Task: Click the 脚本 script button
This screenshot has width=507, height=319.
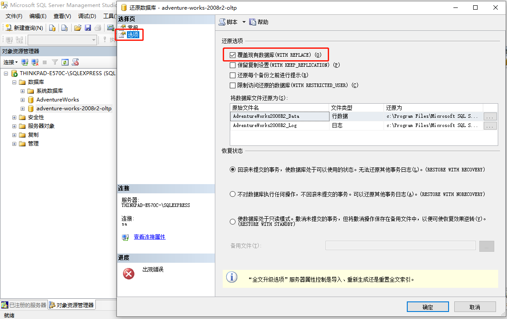Action: [228, 22]
